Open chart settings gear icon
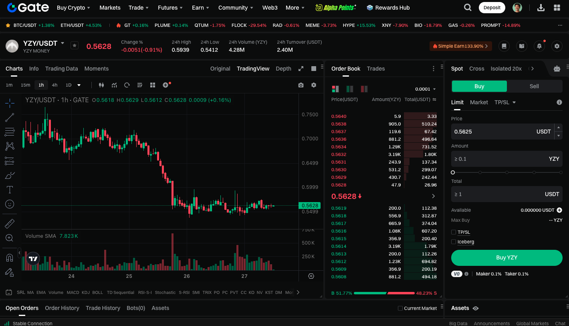The image size is (569, 326). coord(314,85)
